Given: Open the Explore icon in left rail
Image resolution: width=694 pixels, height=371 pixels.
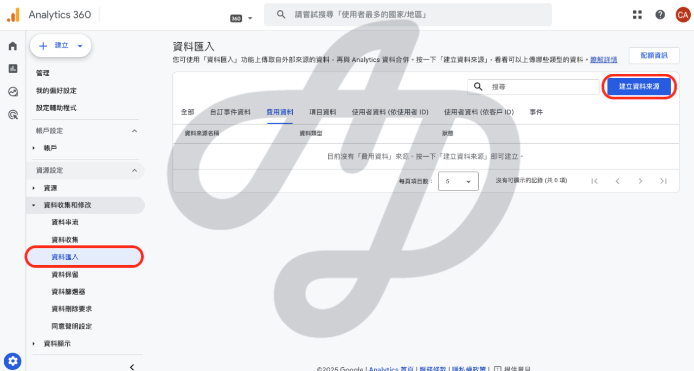Looking at the screenshot, I should (x=12, y=92).
